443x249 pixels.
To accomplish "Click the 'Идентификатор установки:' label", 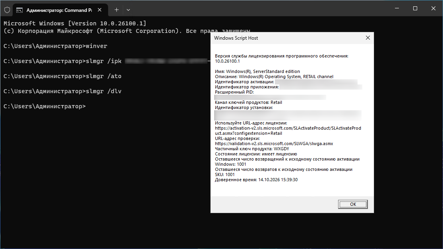I will pyautogui.click(x=244, y=107).
